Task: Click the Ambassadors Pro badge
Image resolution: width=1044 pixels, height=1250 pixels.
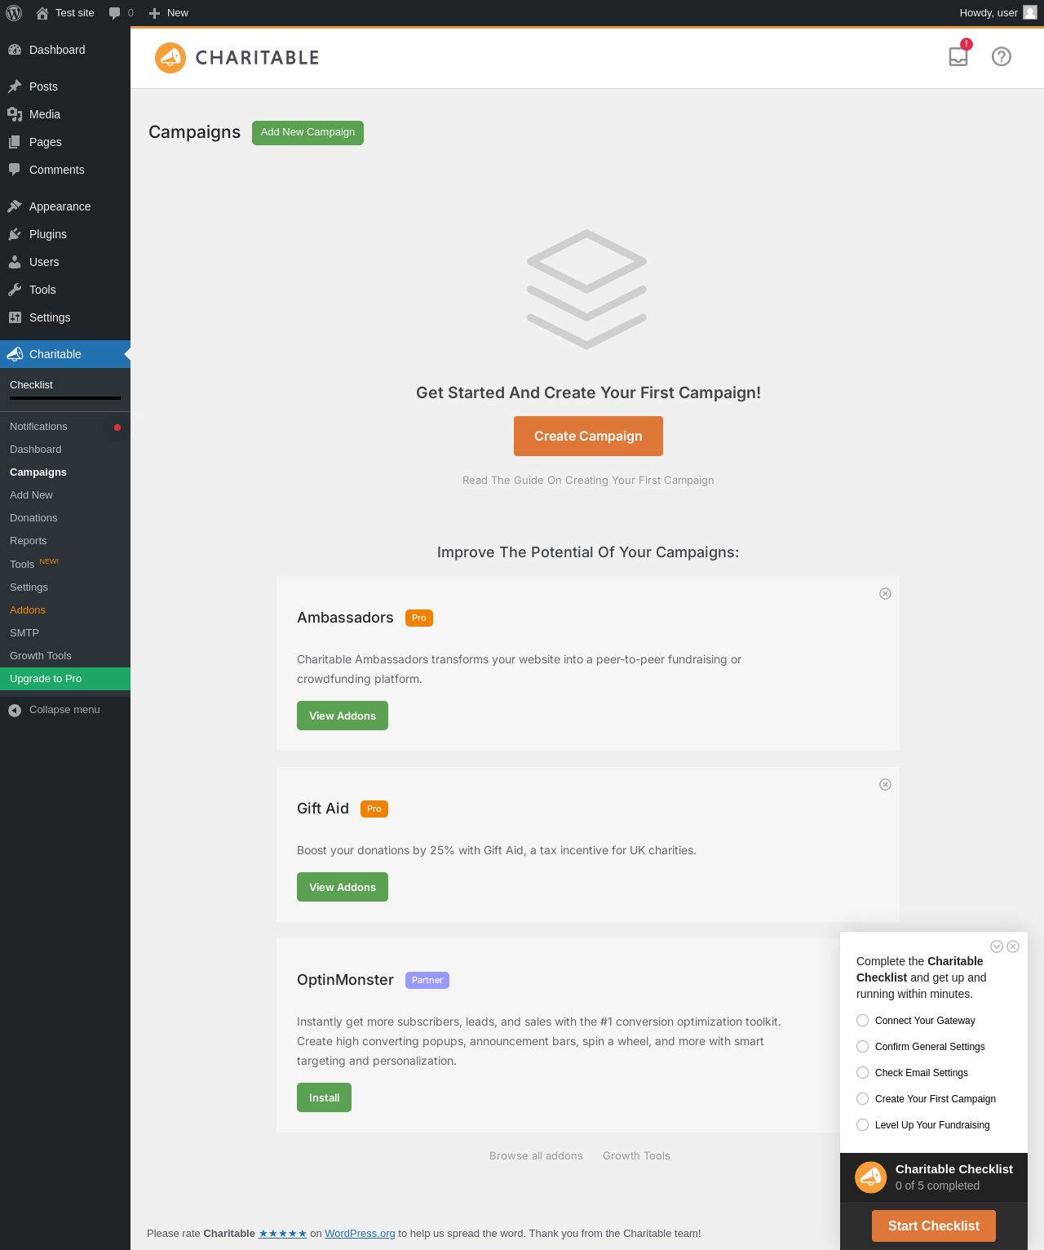Action: [419, 618]
